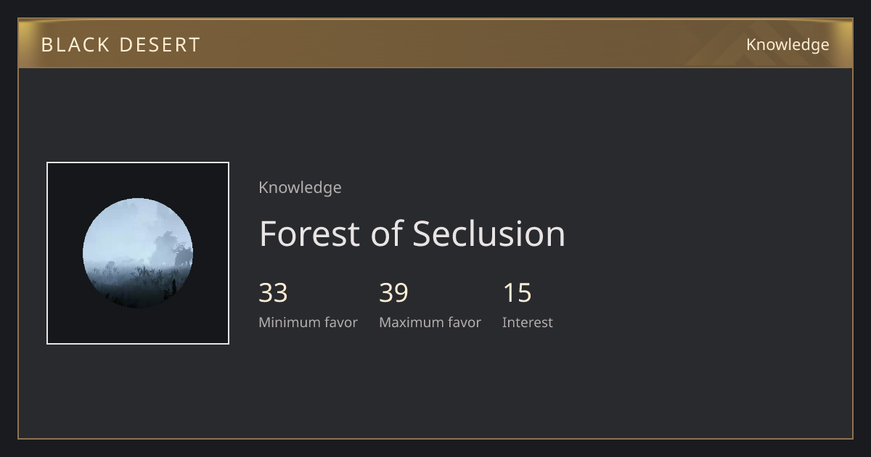Viewport: 871px width, 457px height.
Task: Click the word DESERT in the header
Action: pos(160,45)
